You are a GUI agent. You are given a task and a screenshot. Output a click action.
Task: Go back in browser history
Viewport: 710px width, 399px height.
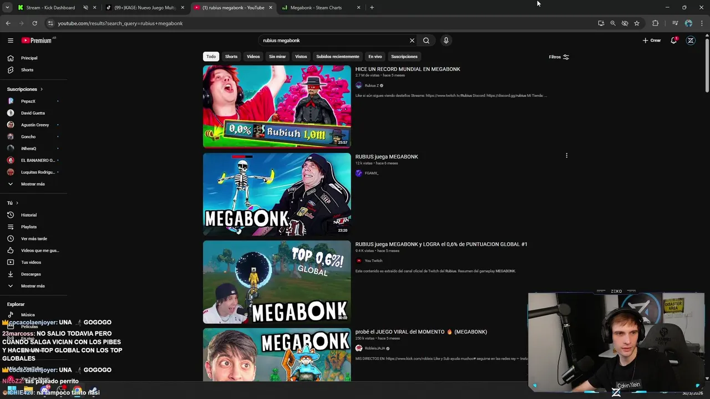(8, 23)
